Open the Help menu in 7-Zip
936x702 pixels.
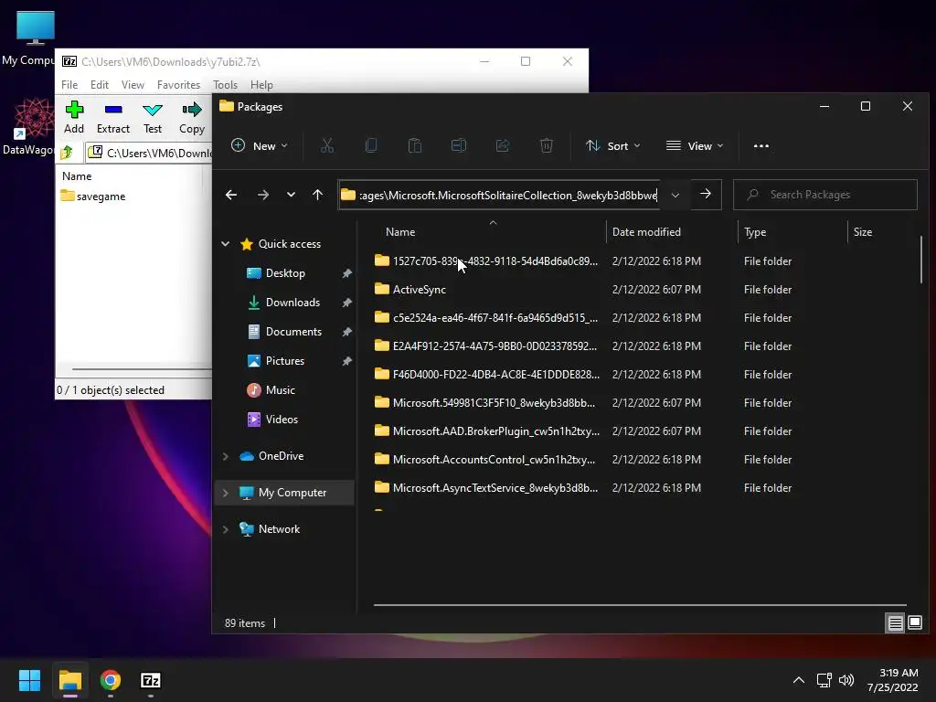(x=261, y=85)
